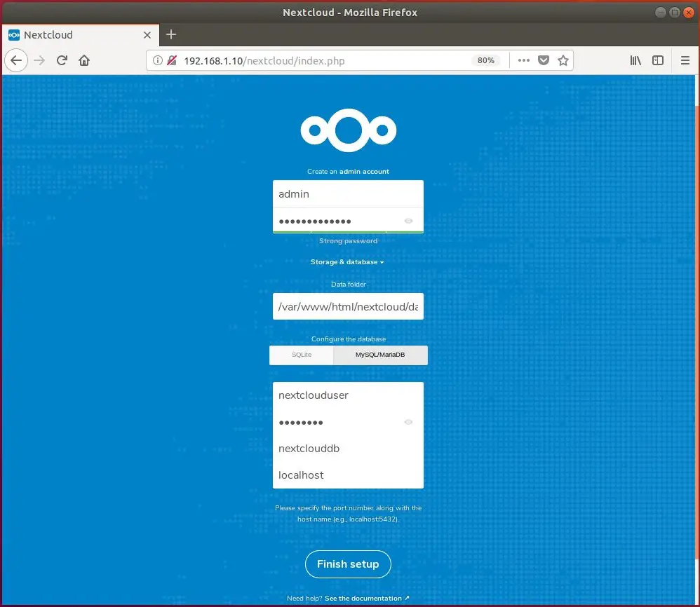
Task: Reset the 80% zoom level indicator
Action: 485,60
